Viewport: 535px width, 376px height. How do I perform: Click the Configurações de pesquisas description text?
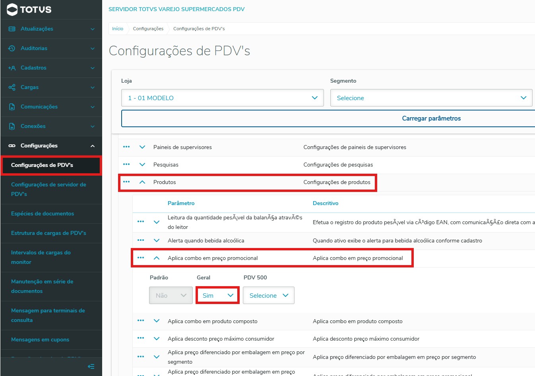[x=338, y=165]
